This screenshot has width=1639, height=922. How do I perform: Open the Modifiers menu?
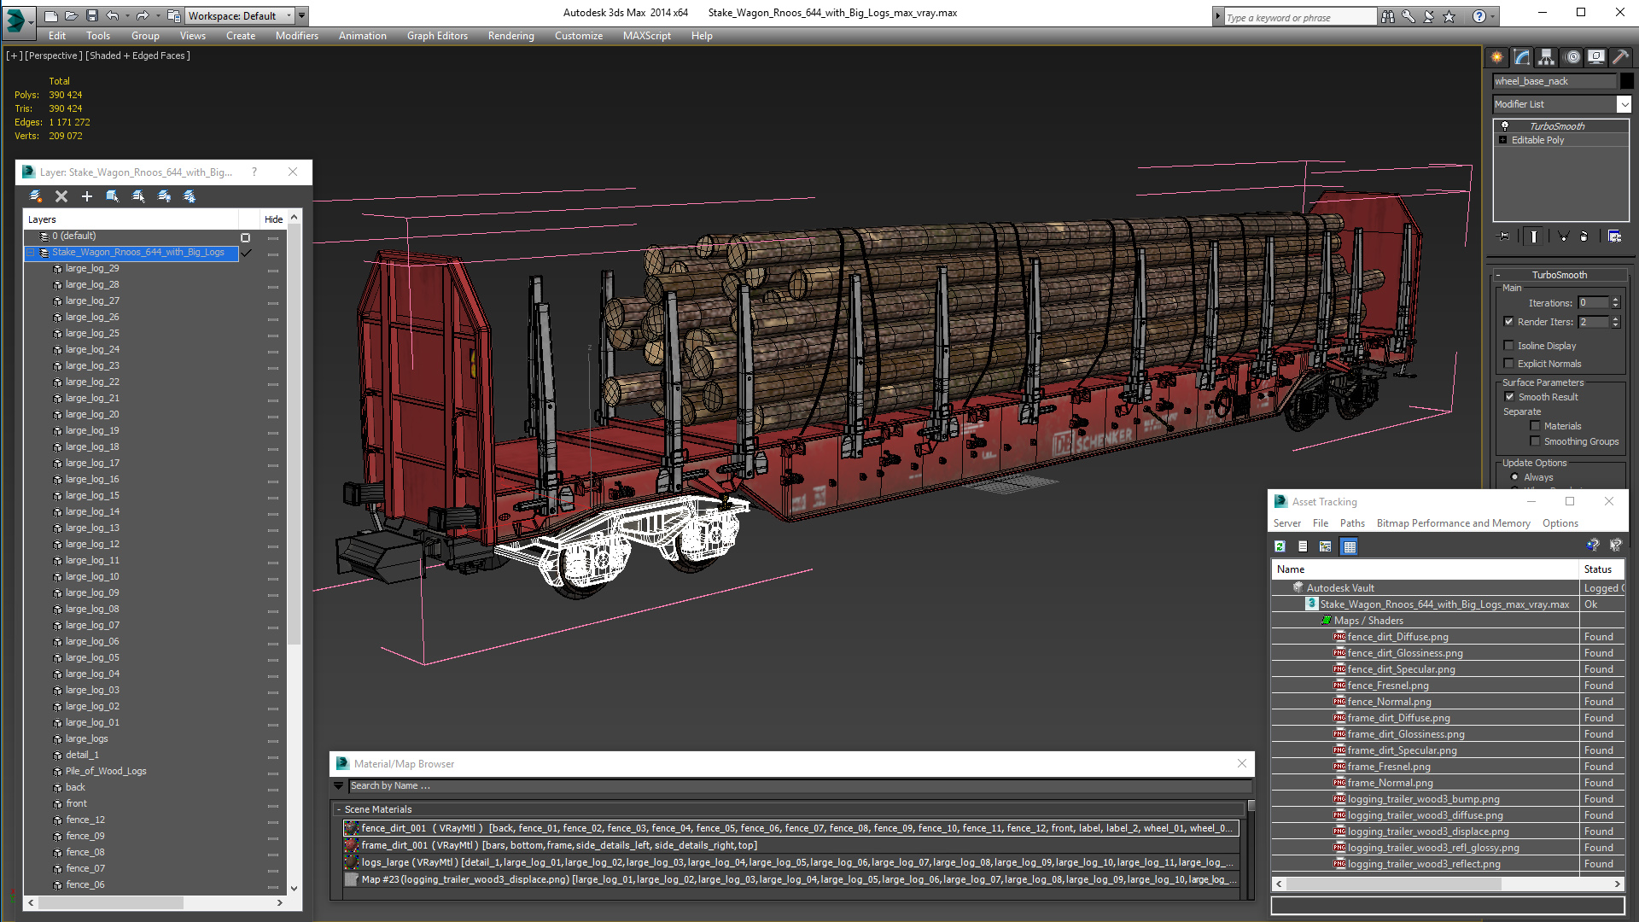pyautogui.click(x=296, y=36)
